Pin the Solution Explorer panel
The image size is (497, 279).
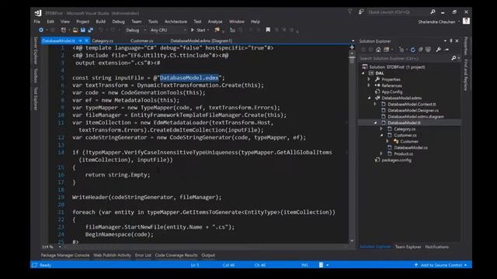tap(450, 41)
